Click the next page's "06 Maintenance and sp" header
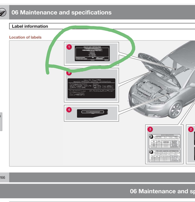 (162, 191)
